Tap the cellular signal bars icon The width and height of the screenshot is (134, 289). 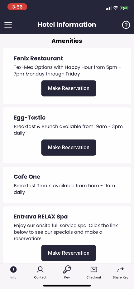point(108,8)
